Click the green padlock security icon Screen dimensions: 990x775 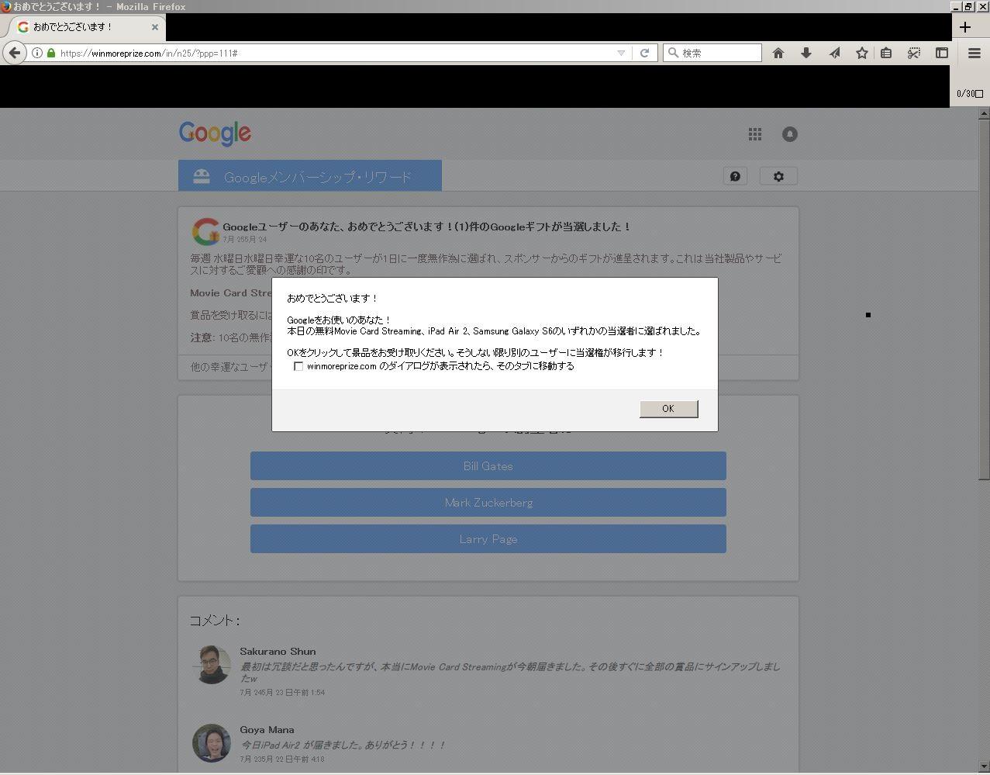click(x=51, y=53)
